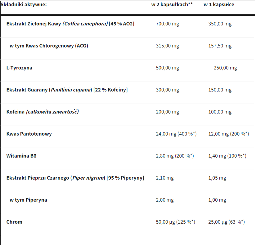Click the "w 1 kapsułce" column header
The image size is (256, 245).
click(x=219, y=5)
